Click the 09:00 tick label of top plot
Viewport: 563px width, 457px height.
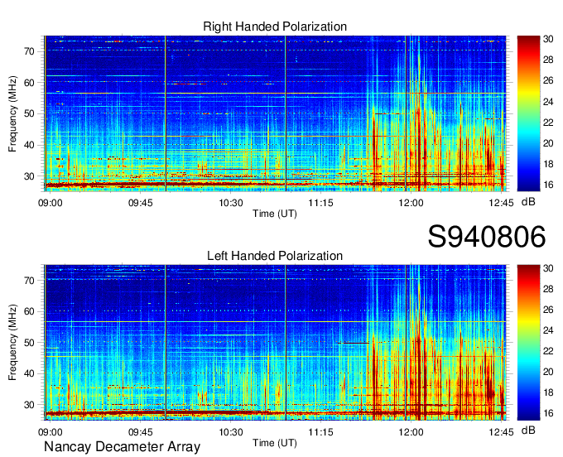click(x=51, y=203)
